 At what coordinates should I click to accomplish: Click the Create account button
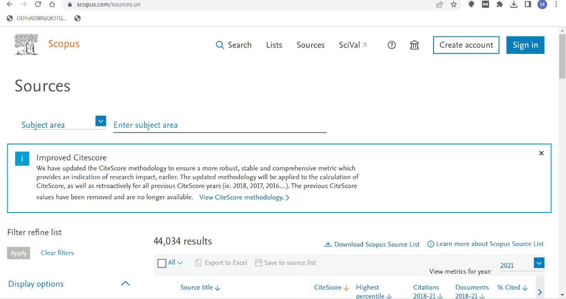click(466, 45)
